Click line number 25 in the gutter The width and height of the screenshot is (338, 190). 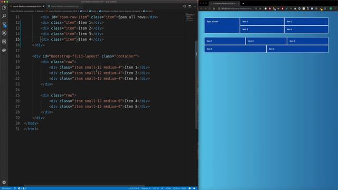tap(17, 96)
